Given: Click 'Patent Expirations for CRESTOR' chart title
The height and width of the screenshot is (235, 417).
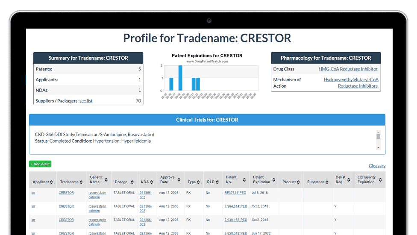Looking at the screenshot, I should pos(207,56).
